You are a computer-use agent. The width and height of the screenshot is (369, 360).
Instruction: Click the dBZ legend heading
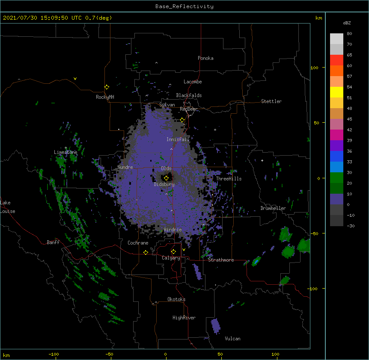347,23
